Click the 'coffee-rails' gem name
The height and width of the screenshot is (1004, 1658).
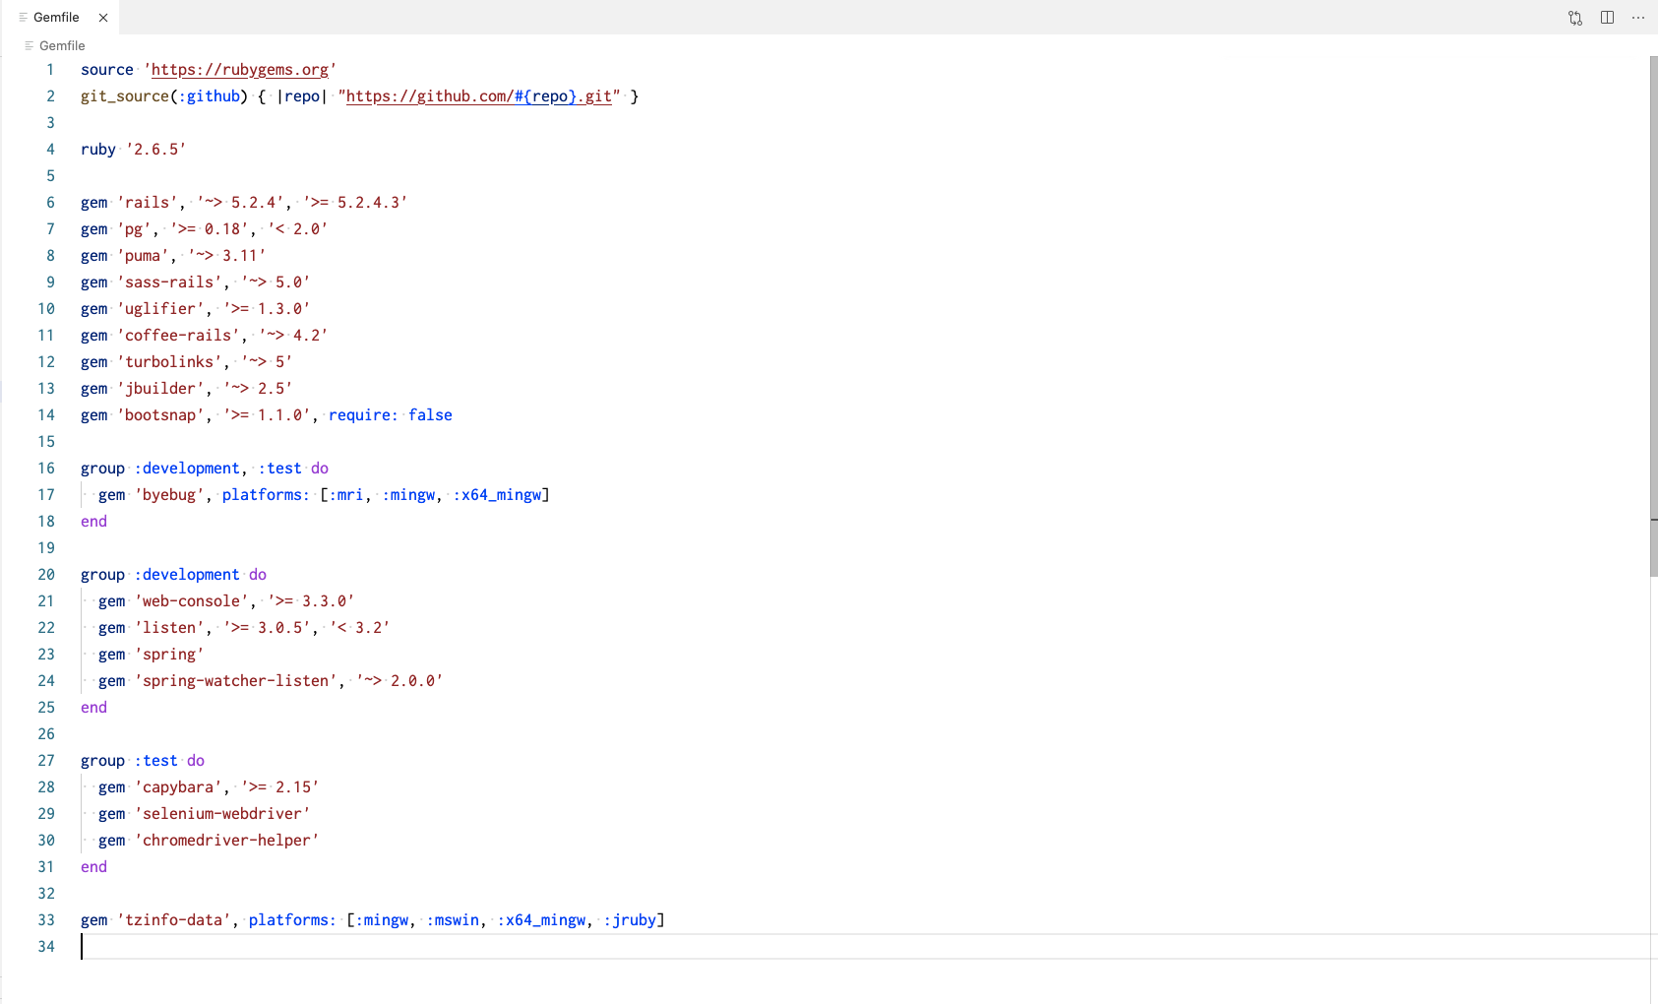coord(179,336)
